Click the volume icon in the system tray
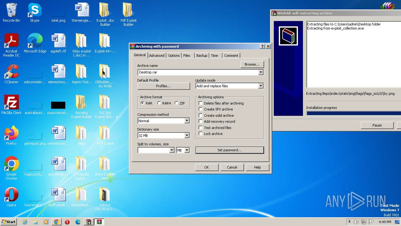This screenshot has width=401, height=226. point(356,222)
